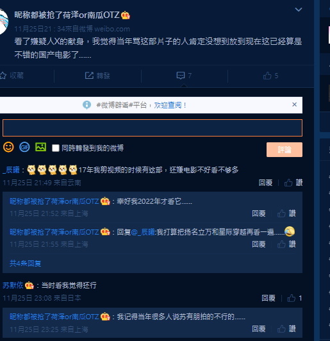Open the emoji picker smiley icon
The height and width of the screenshot is (341, 330).
click(8, 147)
